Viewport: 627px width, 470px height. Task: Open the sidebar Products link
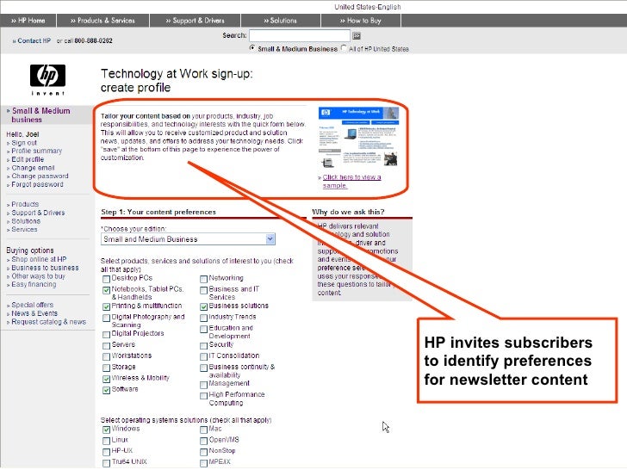25,204
